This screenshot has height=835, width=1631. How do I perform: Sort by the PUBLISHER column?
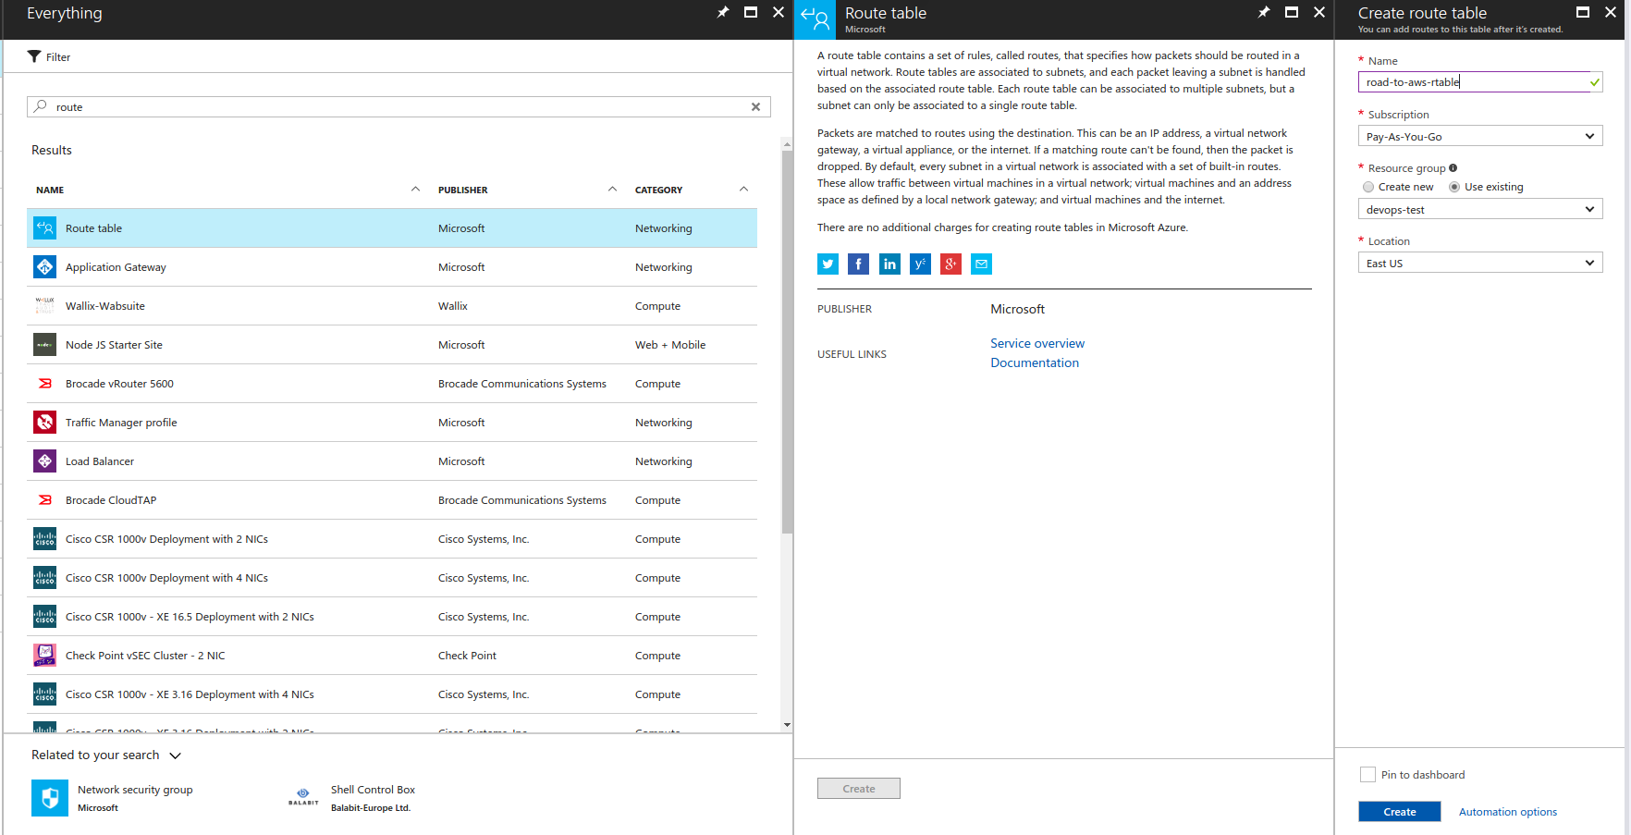tap(462, 190)
